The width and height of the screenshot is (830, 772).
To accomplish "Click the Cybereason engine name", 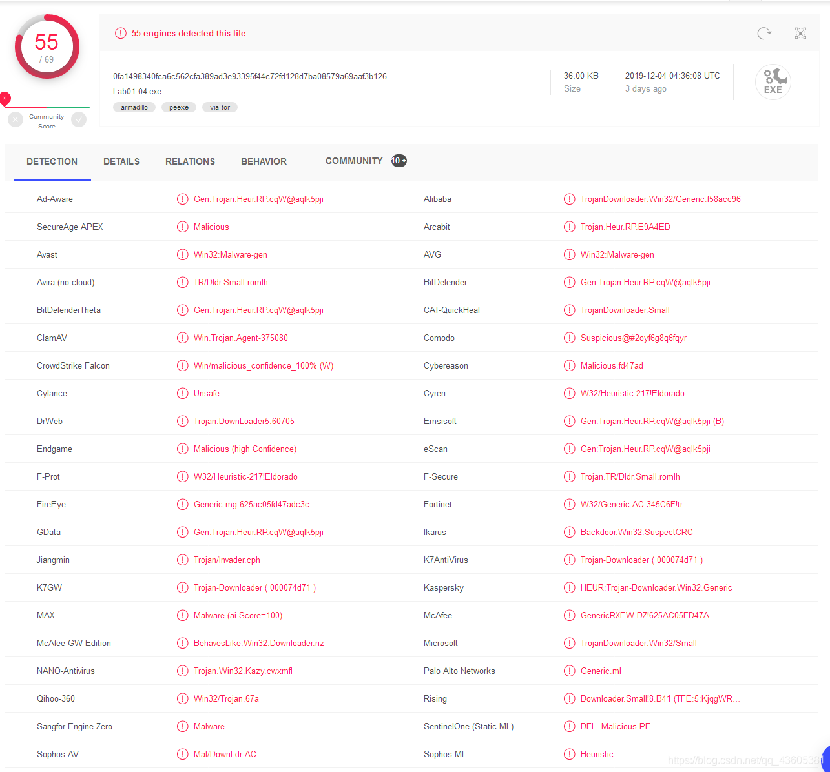I will [x=446, y=365].
